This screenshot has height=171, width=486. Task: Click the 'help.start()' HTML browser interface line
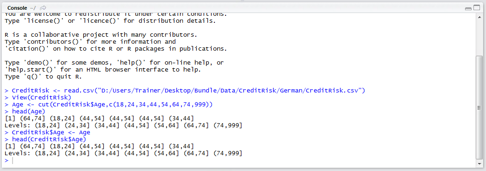(103, 70)
